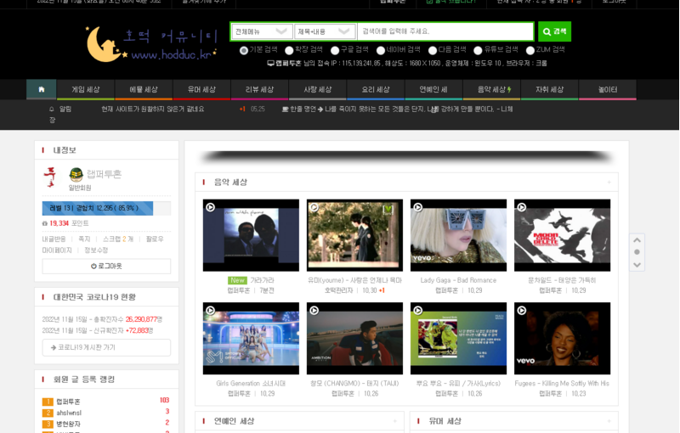Click the home icon in navigation bar
Image resolution: width=680 pixels, height=433 pixels.
pyautogui.click(x=41, y=89)
